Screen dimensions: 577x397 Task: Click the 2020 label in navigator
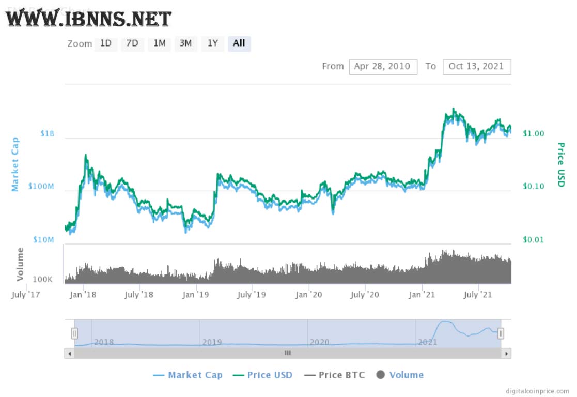point(319,342)
